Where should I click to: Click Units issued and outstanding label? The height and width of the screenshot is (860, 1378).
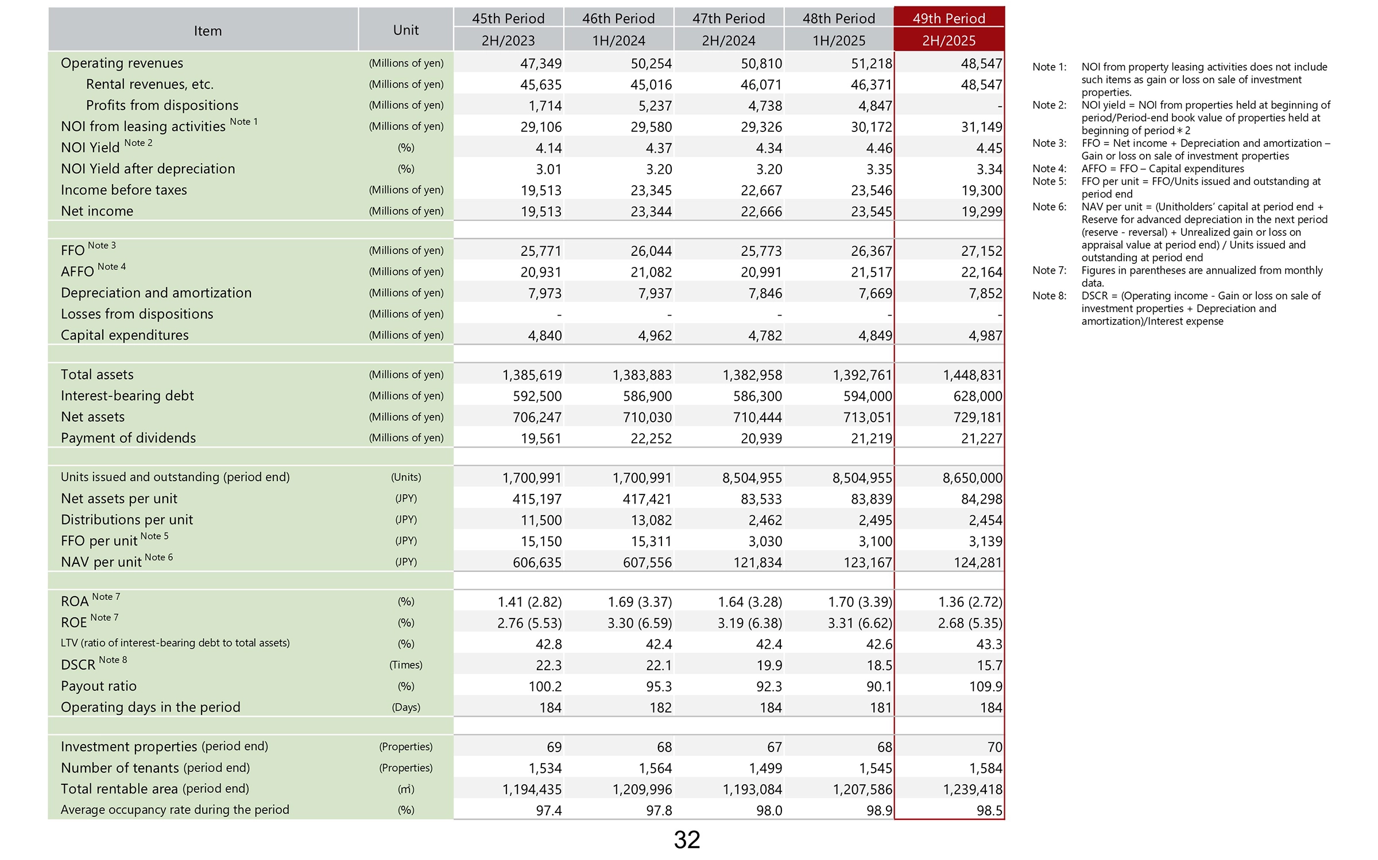click(175, 477)
